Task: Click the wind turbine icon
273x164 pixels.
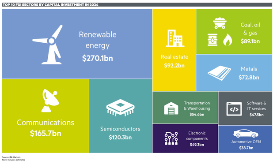Action: coord(47,45)
